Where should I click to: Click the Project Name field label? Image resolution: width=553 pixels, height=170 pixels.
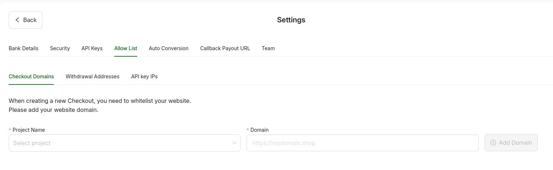(x=29, y=130)
